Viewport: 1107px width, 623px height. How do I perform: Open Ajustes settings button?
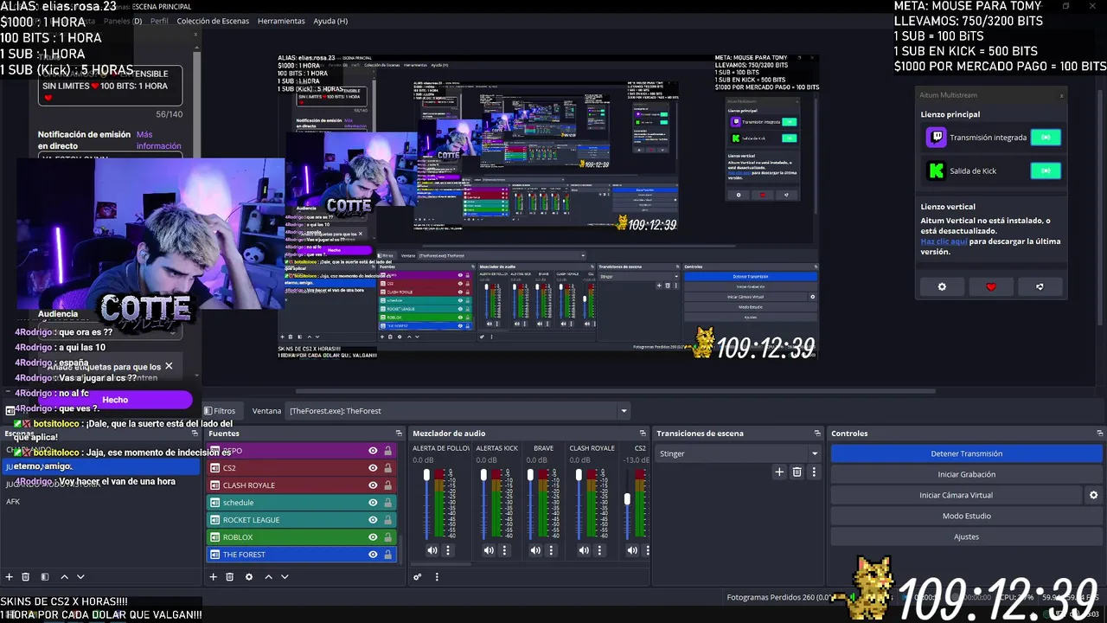pos(966,536)
